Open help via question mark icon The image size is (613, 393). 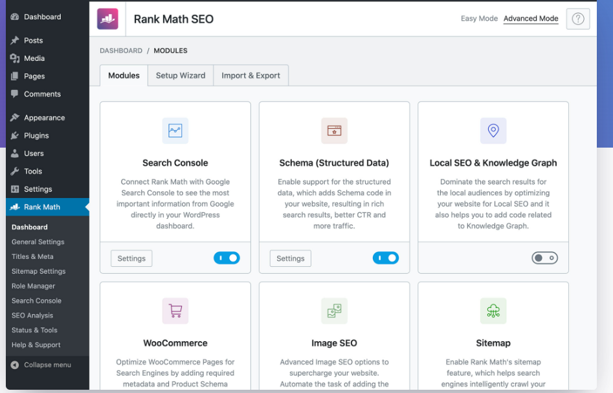577,19
